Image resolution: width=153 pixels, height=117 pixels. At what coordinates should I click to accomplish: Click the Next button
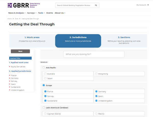pos(20,51)
